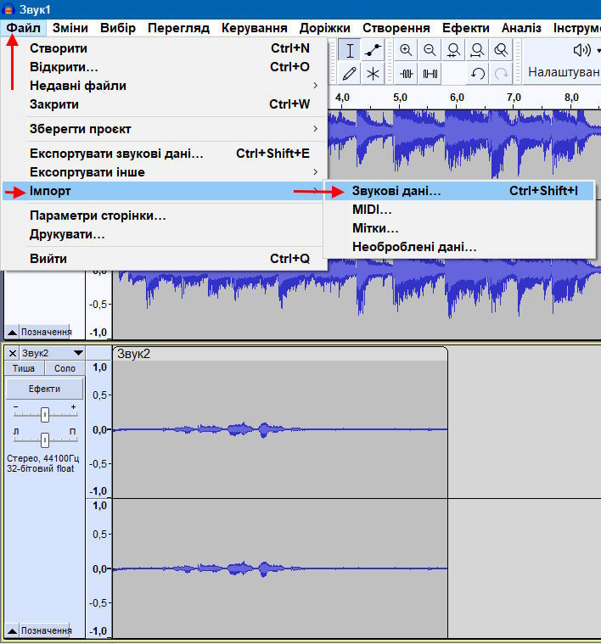The width and height of the screenshot is (601, 644).
Task: Click the Звук2 clip title bar
Action: (280, 354)
